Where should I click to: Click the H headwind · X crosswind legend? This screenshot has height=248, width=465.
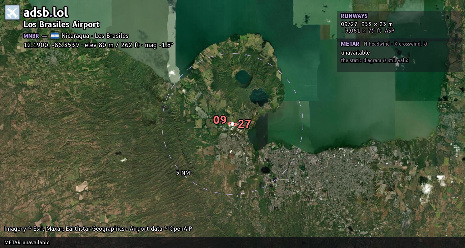tap(396, 44)
